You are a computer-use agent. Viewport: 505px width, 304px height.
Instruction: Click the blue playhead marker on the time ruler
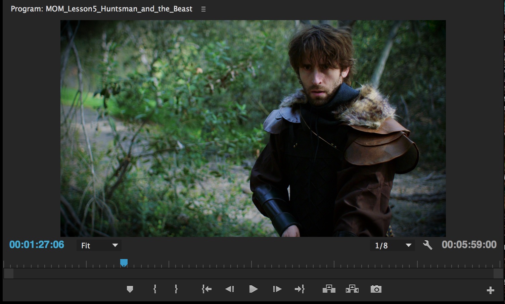pyautogui.click(x=124, y=263)
